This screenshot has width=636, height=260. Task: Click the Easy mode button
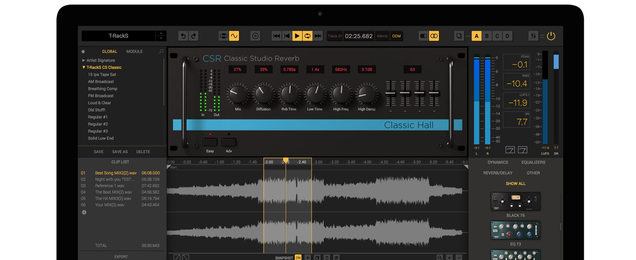[210, 142]
